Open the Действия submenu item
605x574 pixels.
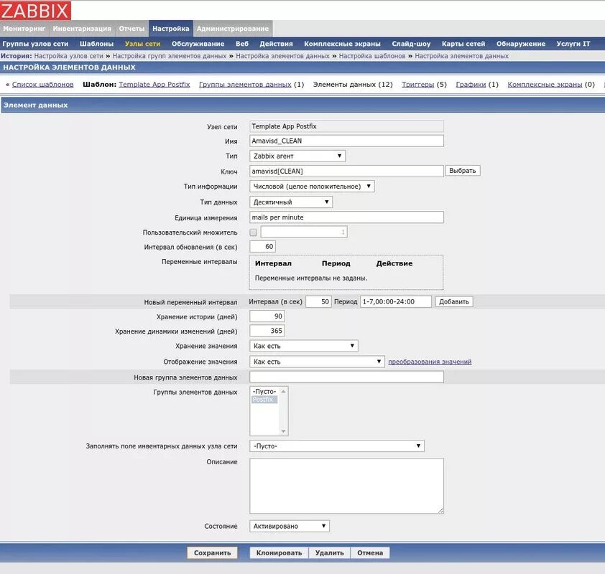(276, 44)
